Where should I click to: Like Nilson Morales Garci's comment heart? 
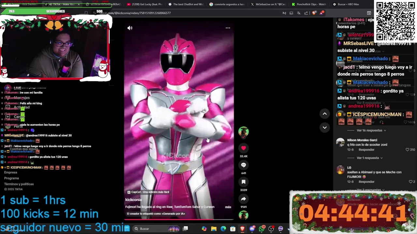[407, 149]
